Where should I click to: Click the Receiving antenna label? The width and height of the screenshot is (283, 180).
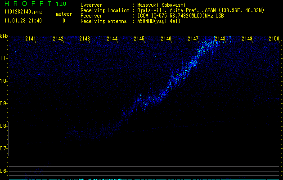coord(103,21)
